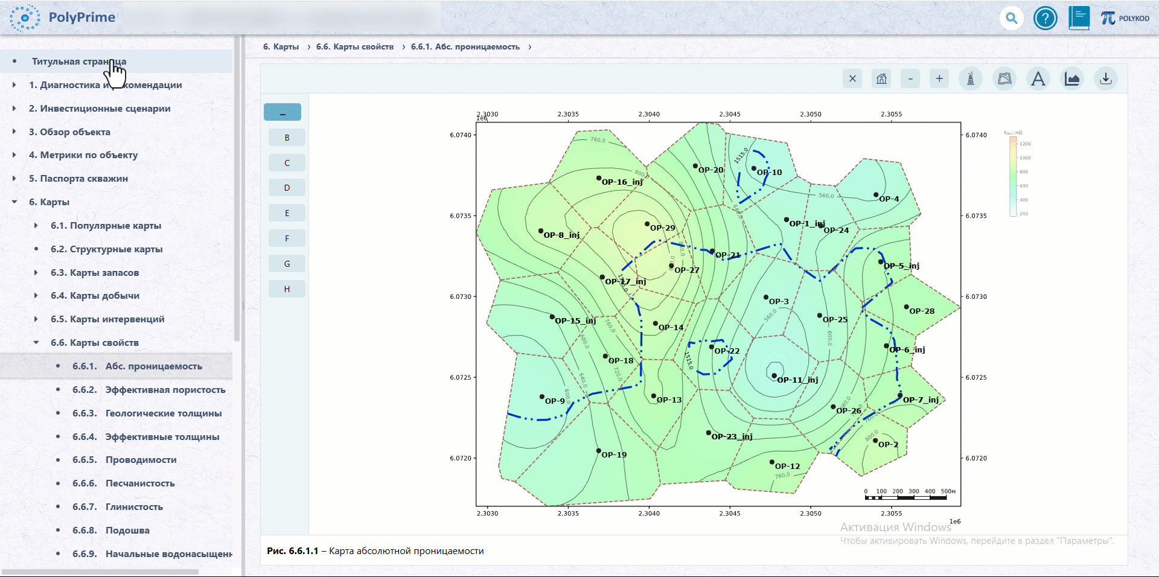Toggle the map layers image icon

[x=1004, y=78]
